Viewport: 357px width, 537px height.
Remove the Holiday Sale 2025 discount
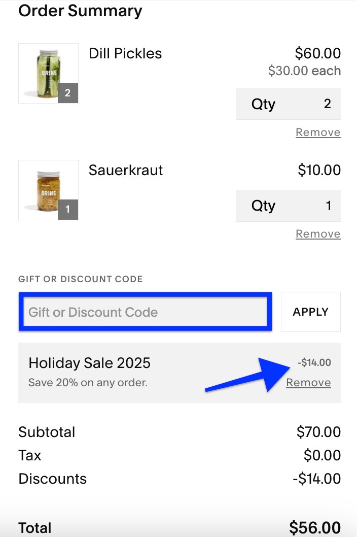(308, 382)
